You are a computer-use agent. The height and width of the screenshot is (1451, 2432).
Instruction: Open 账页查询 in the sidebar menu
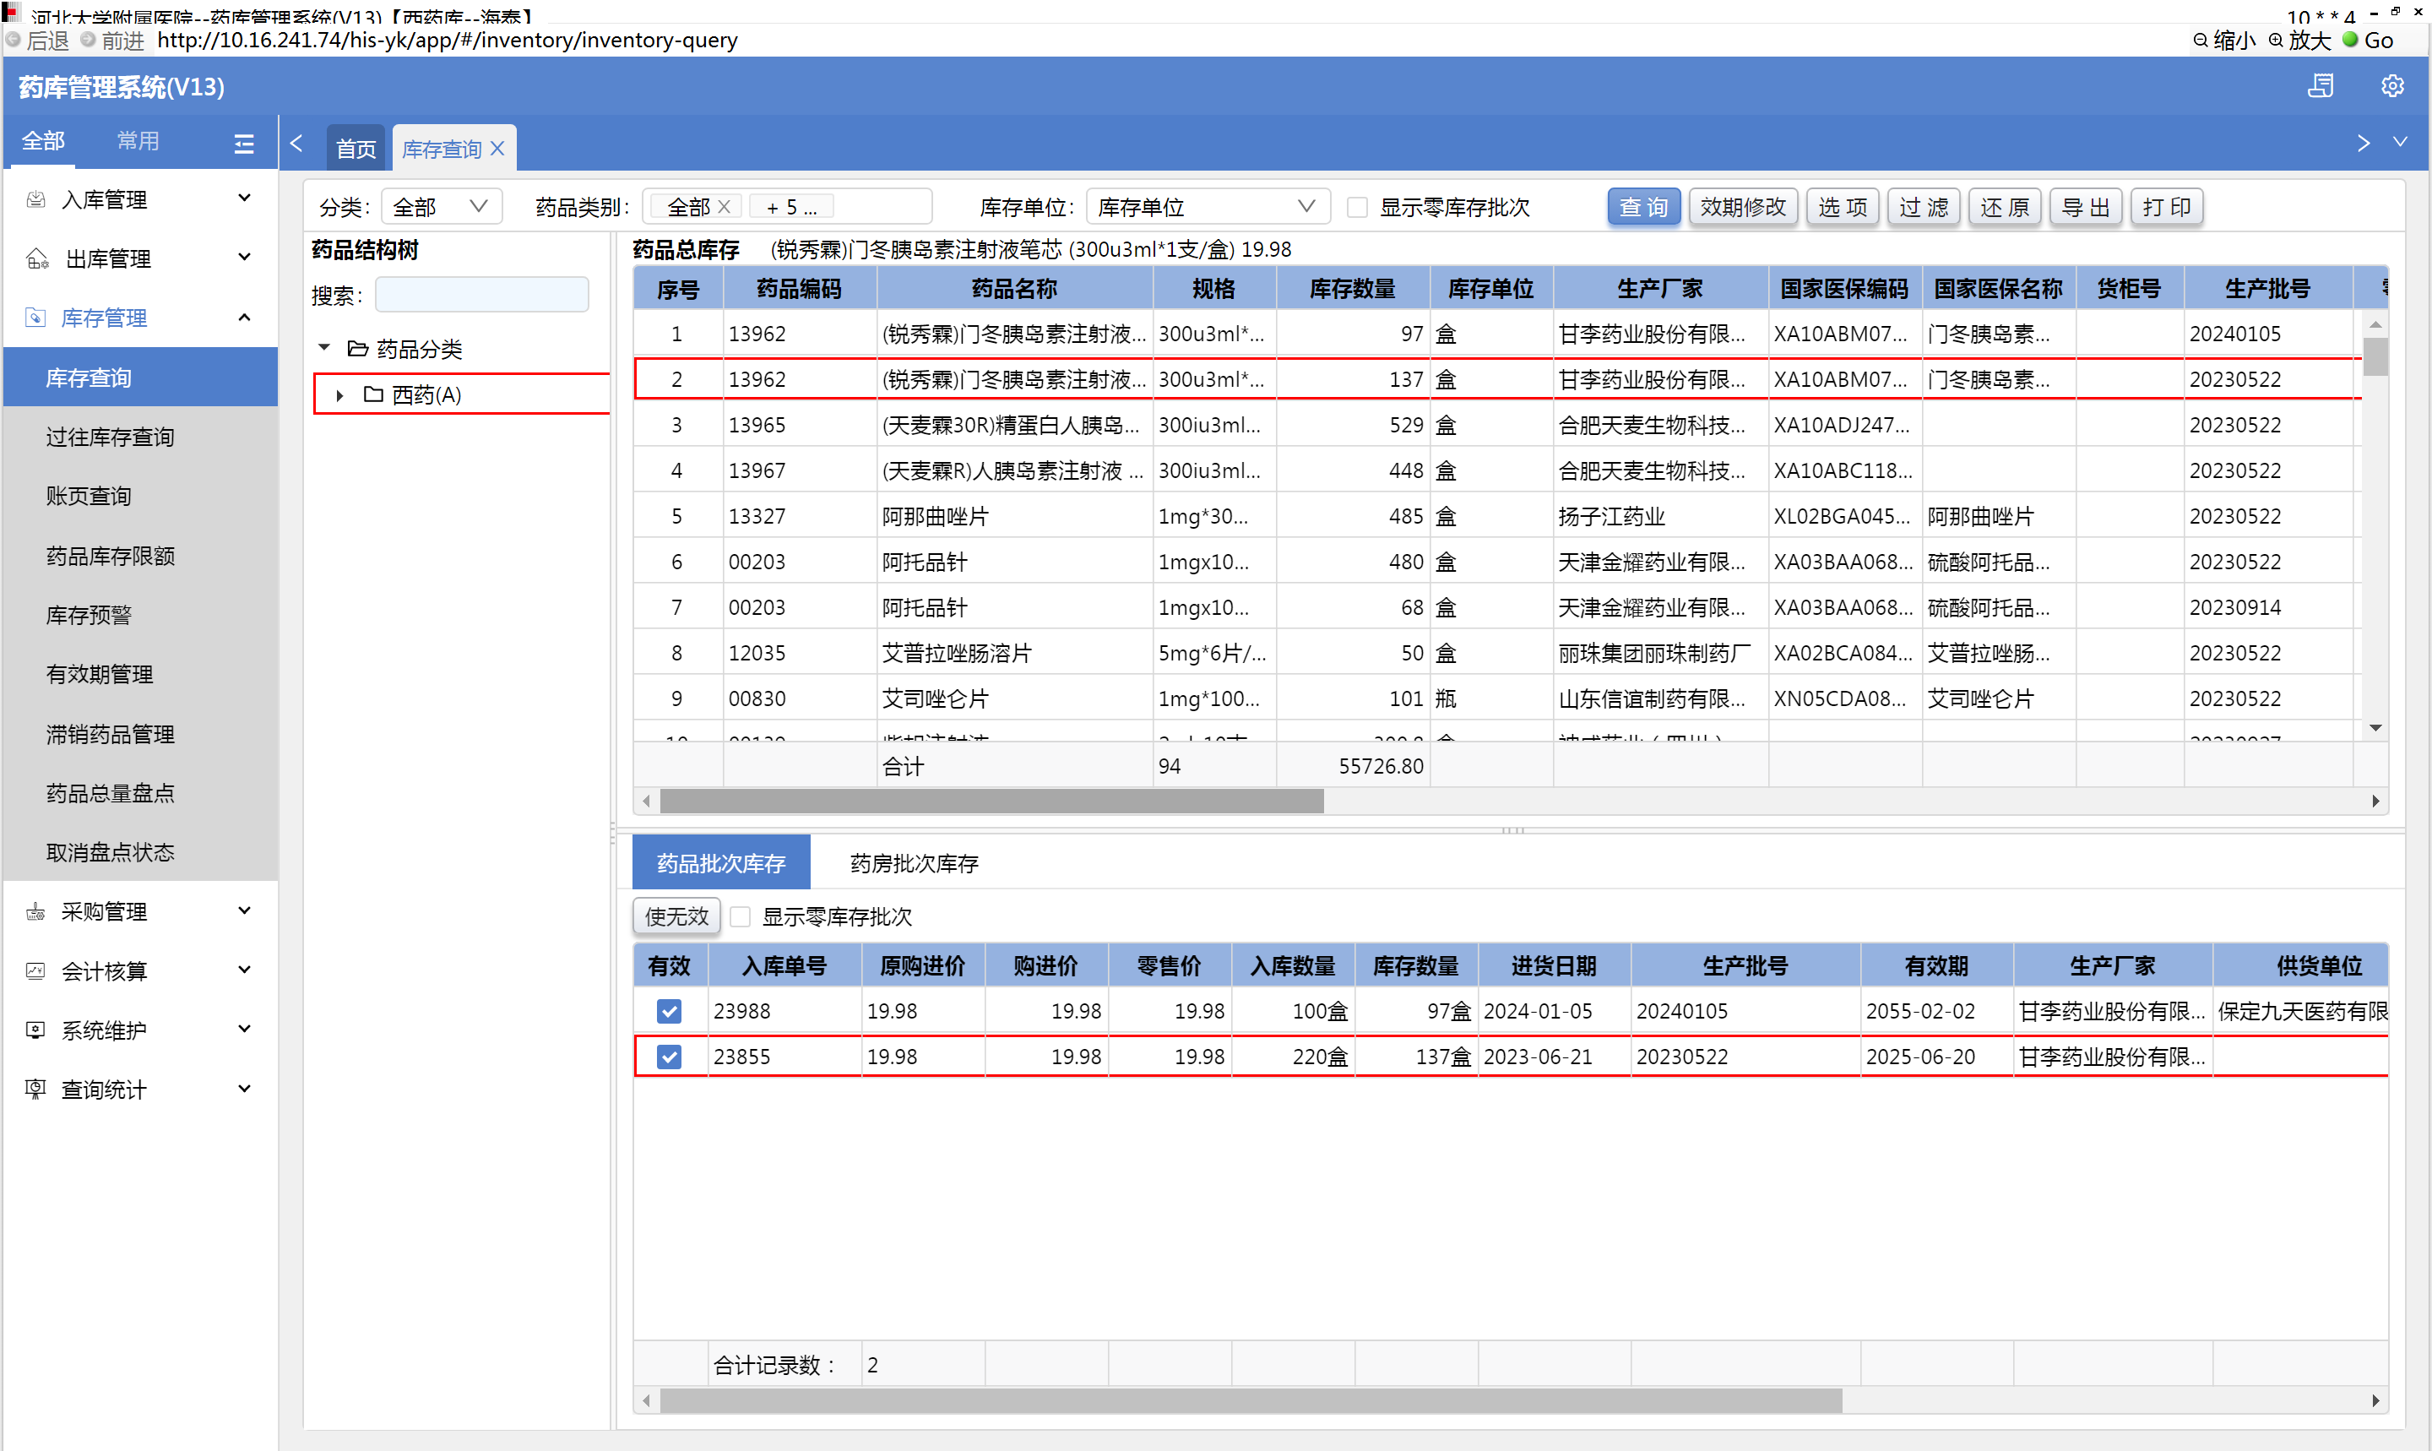click(89, 496)
